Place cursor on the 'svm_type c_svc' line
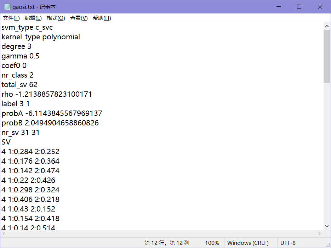 coord(27,27)
